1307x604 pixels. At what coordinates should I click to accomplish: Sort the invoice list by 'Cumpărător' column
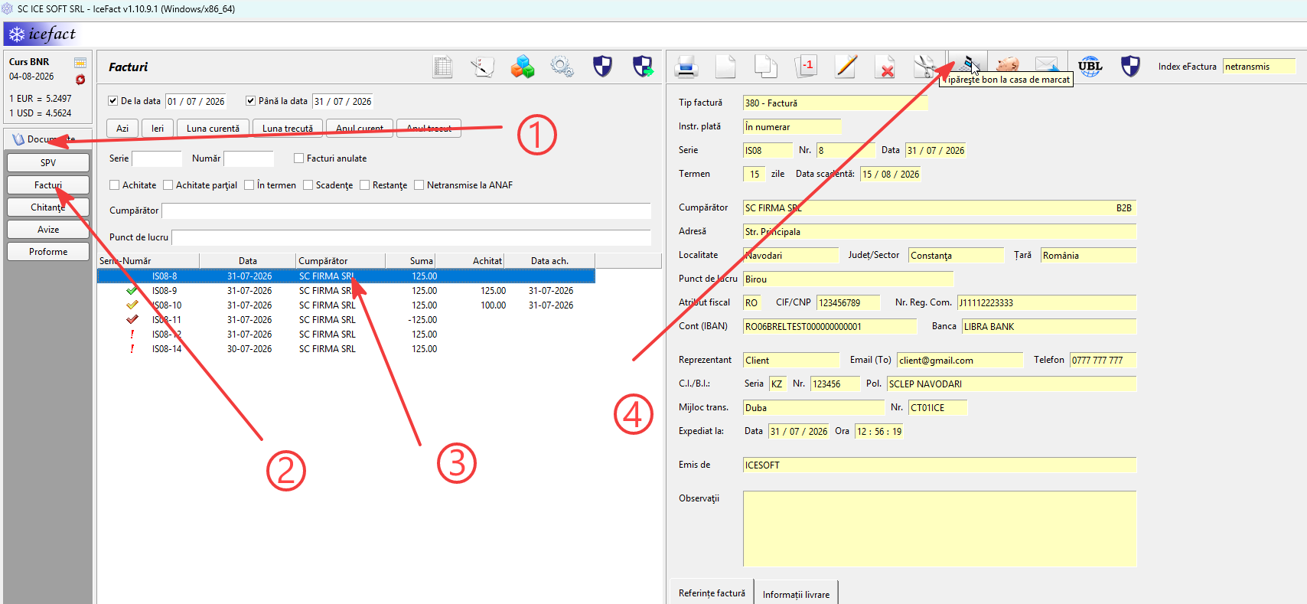(341, 261)
